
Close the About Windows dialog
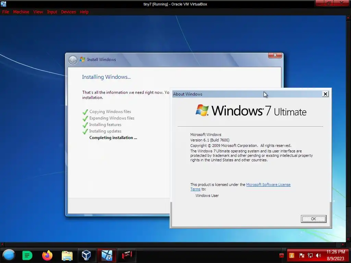[325, 94]
